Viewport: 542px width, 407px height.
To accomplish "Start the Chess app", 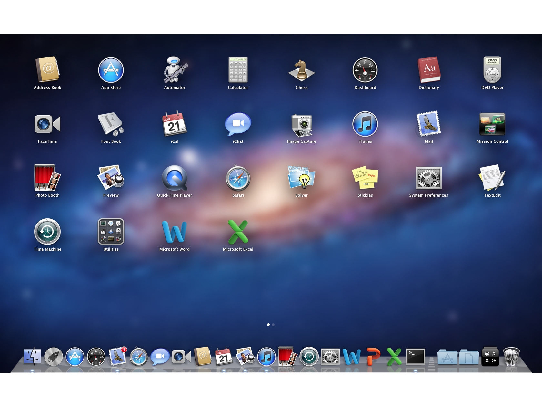I will (302, 70).
